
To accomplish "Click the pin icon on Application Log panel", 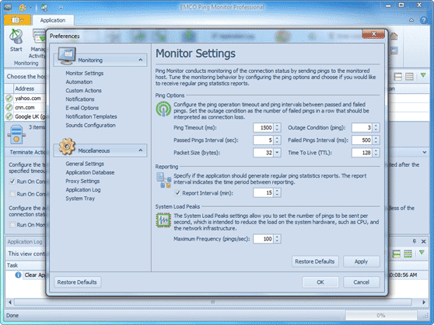I will point(415,241).
